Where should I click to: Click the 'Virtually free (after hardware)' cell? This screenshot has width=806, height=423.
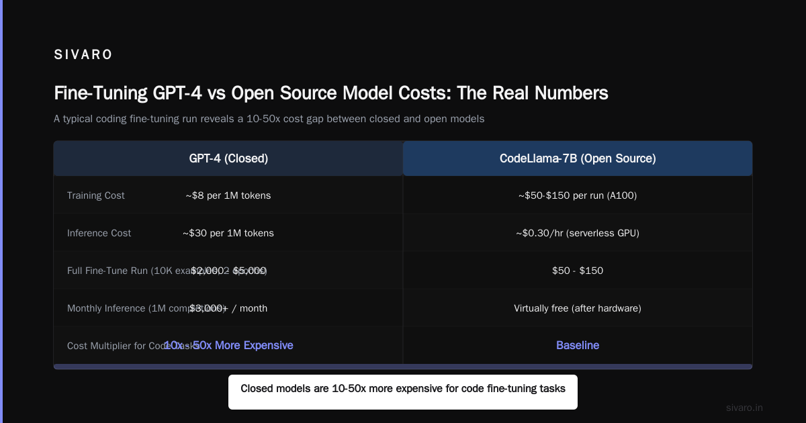click(578, 308)
